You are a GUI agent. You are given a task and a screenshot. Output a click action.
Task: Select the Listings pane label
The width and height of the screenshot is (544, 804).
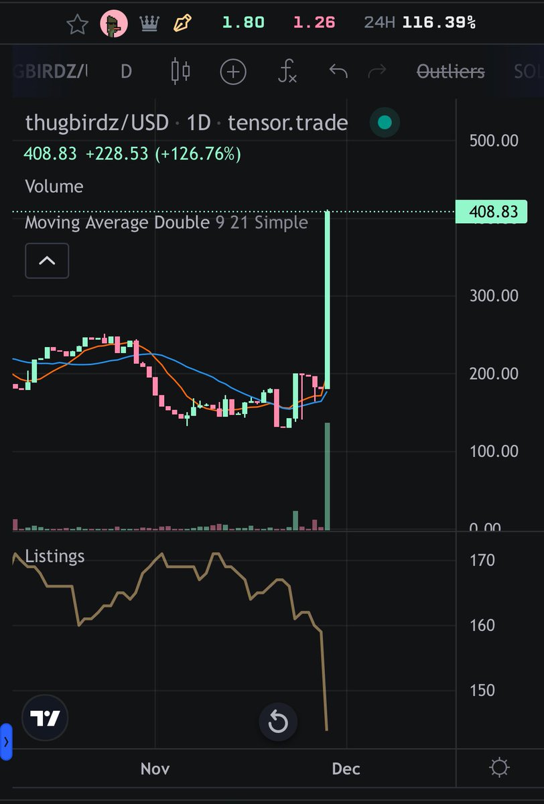(55, 556)
